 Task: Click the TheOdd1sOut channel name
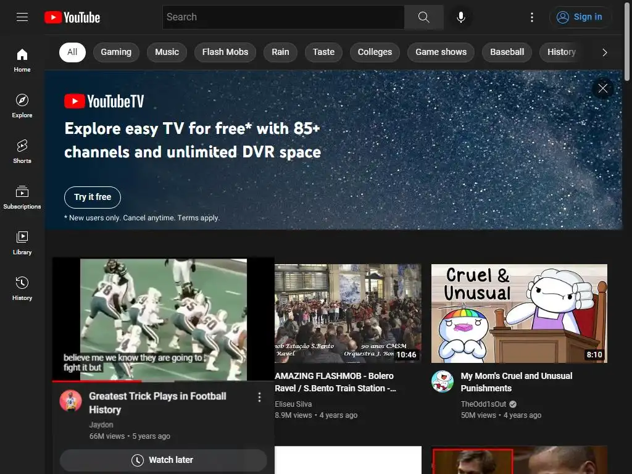coord(483,404)
